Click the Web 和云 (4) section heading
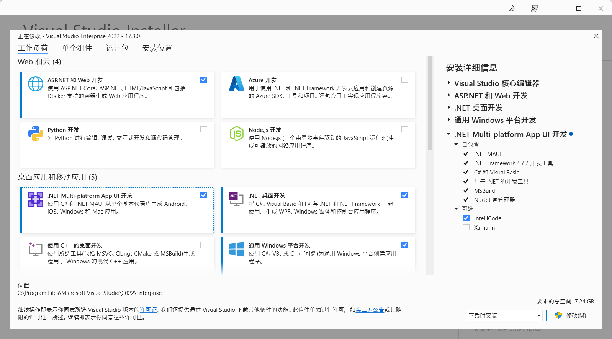 (39, 62)
